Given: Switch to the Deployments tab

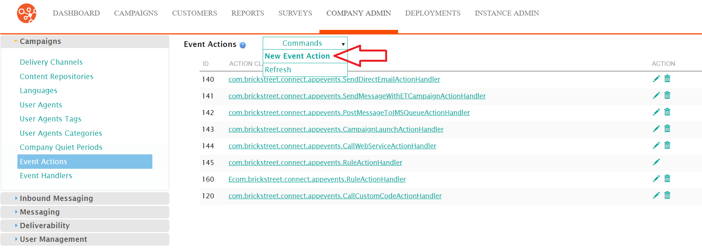Looking at the screenshot, I should [x=432, y=13].
